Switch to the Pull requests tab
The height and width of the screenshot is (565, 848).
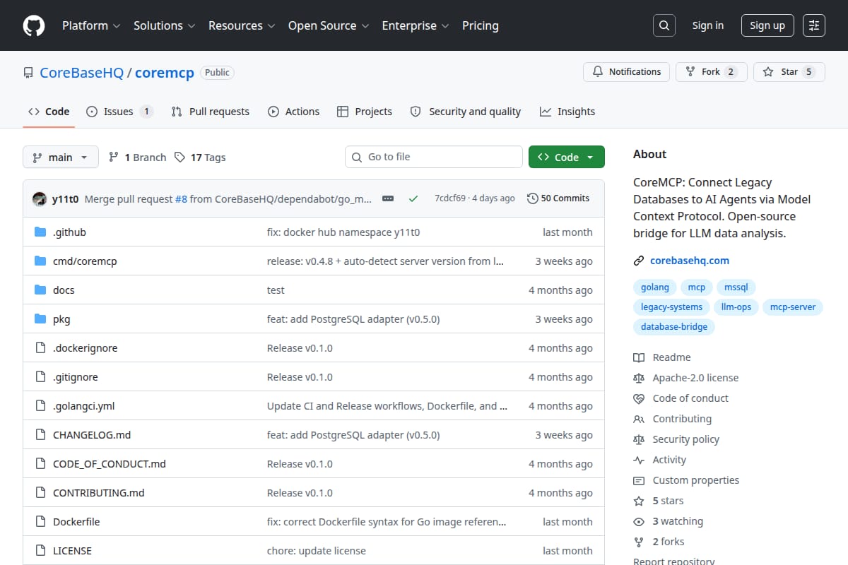coord(211,112)
